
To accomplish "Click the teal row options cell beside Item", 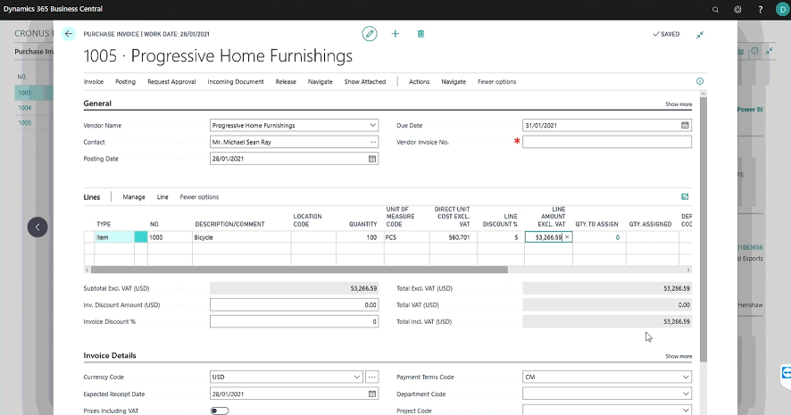I will tap(141, 237).
